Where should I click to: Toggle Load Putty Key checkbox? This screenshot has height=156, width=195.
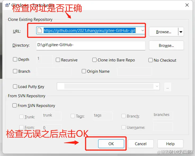coord(15,86)
